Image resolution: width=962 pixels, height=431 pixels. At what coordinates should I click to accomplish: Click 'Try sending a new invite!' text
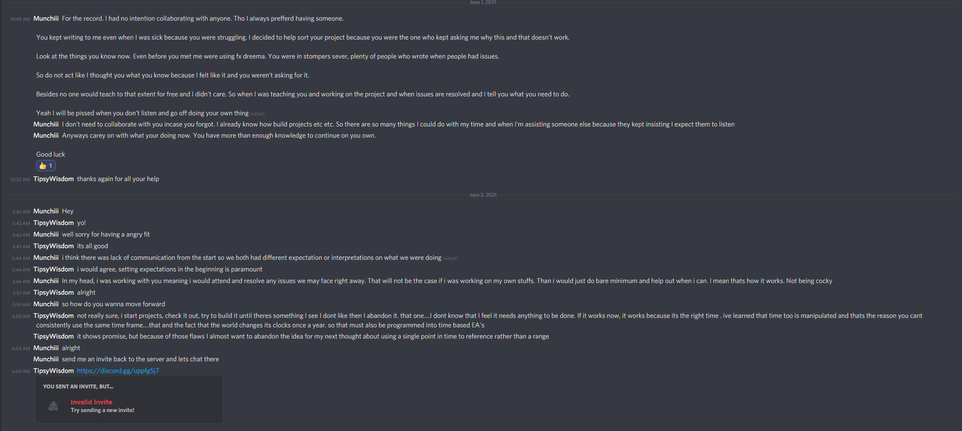103,410
